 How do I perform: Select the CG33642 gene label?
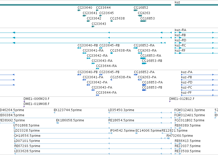(94, 18)
